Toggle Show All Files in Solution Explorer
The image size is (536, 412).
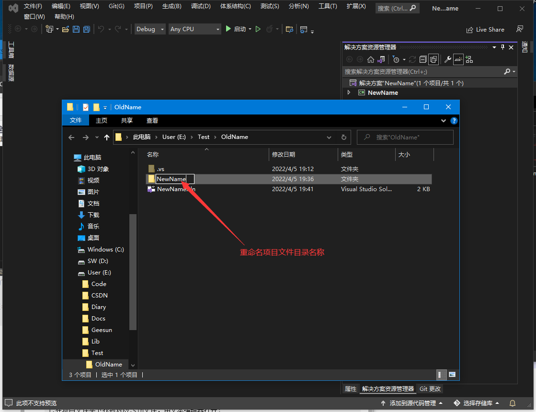(x=434, y=59)
